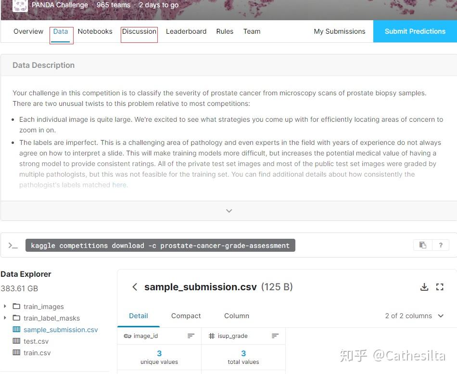The image size is (457, 374).
Task: Open the Rules tab
Action: pos(225,31)
